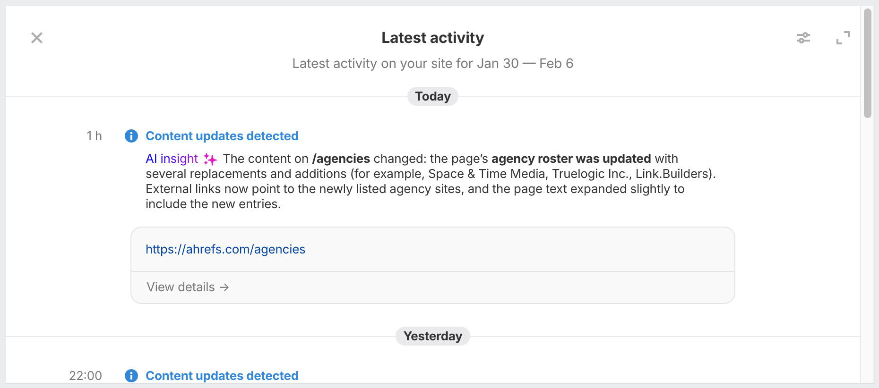Open yesterday's 22:00 Content updates detected entry

pos(222,376)
